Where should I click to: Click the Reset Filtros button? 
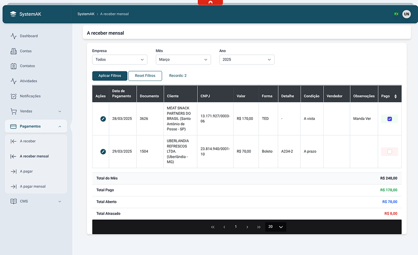tap(145, 76)
